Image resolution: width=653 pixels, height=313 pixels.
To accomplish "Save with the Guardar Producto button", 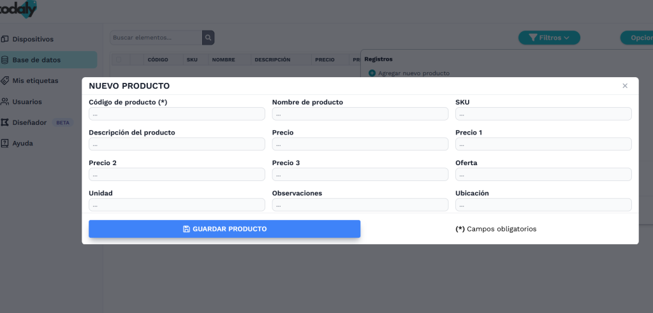I will pyautogui.click(x=224, y=229).
